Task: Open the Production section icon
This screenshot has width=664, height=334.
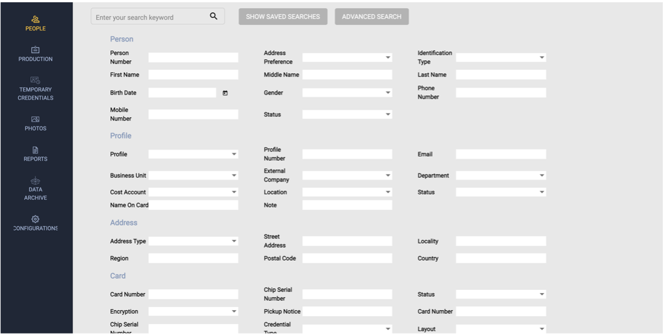Action: tap(35, 50)
